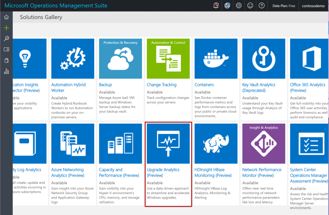
Task: Click the green plus Solutions Gallery icon
Action: coord(6,28)
